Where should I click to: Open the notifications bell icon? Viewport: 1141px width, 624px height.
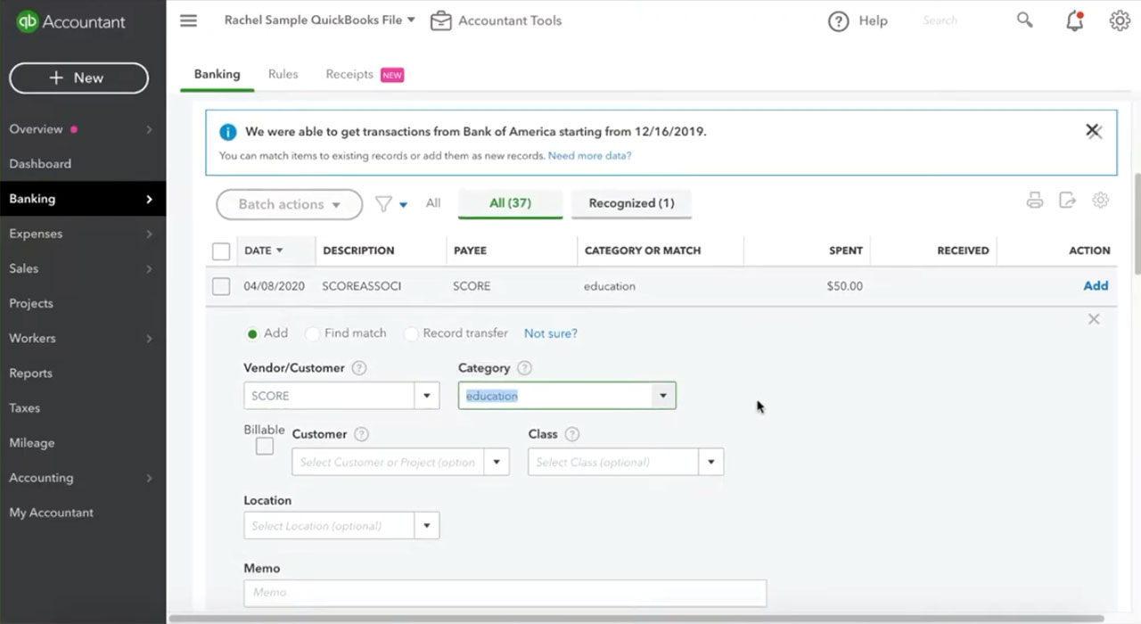click(1075, 21)
